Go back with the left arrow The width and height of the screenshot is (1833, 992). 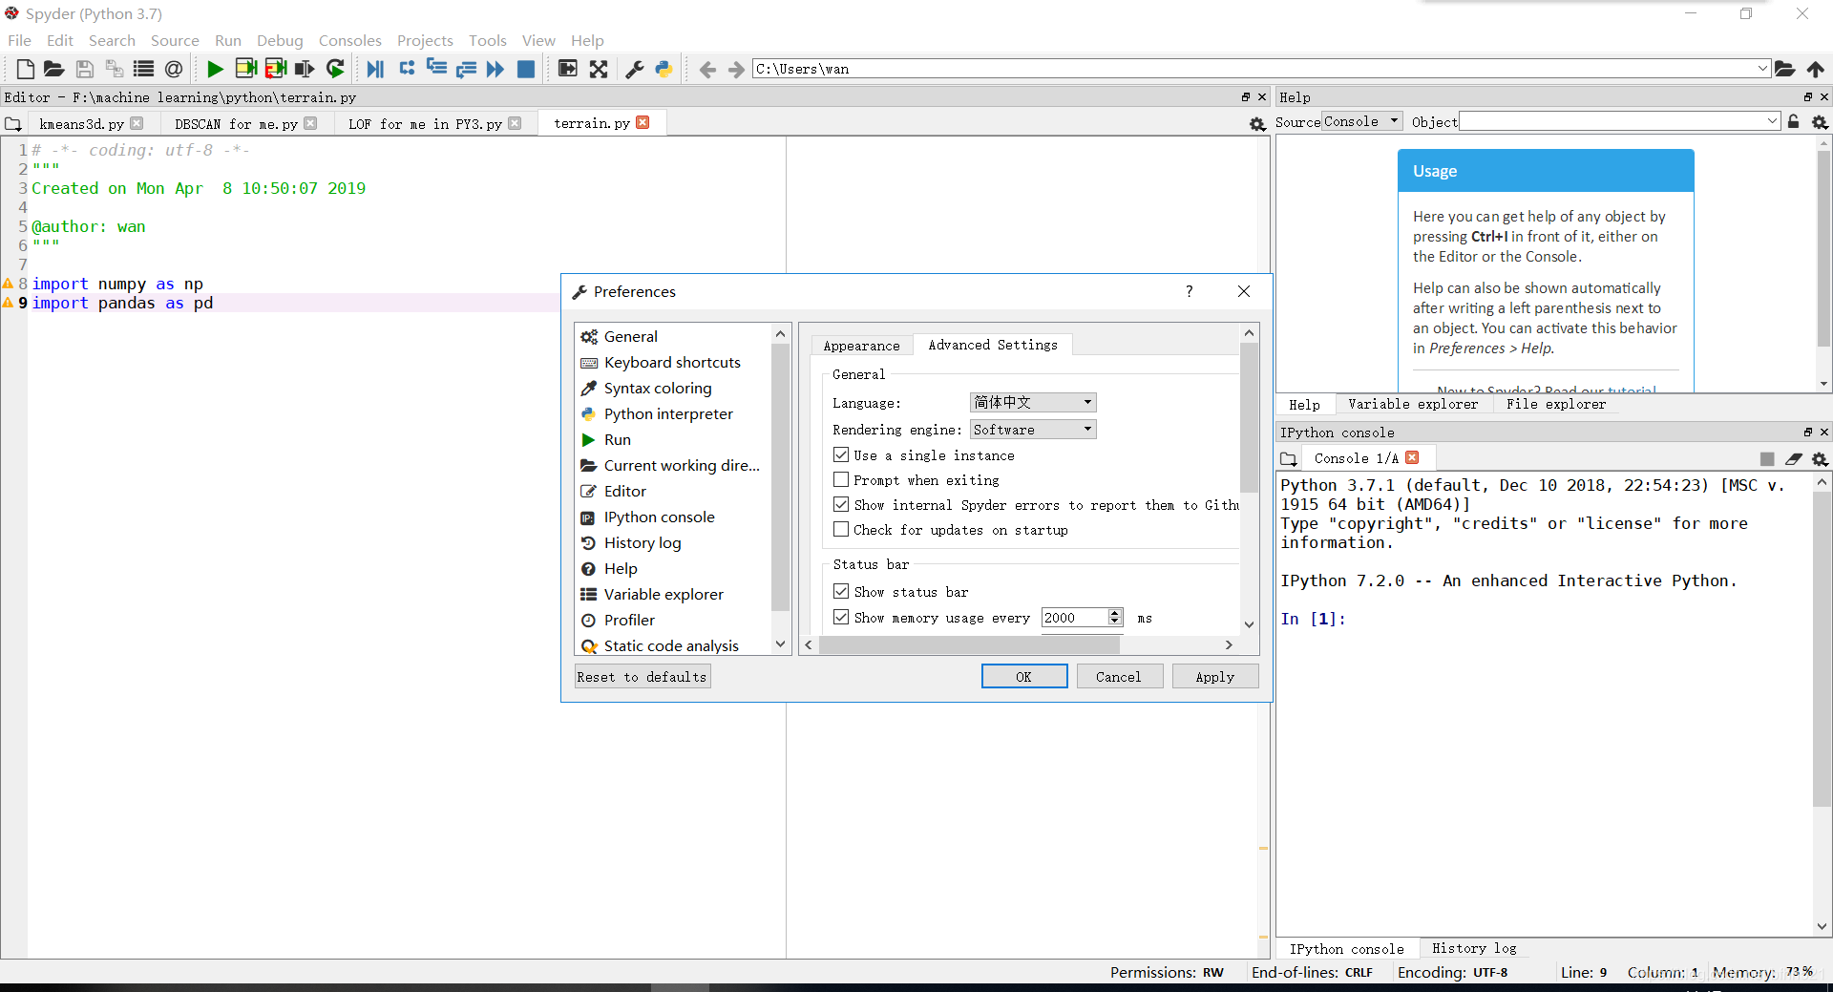(x=707, y=69)
